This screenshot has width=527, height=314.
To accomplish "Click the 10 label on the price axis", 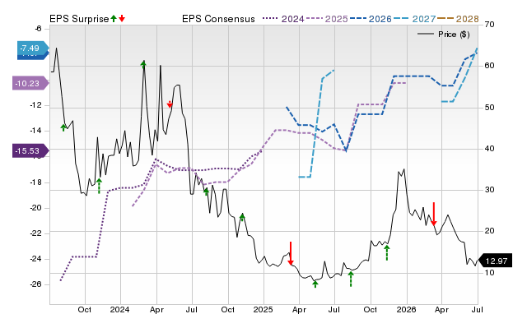I will (x=489, y=273).
